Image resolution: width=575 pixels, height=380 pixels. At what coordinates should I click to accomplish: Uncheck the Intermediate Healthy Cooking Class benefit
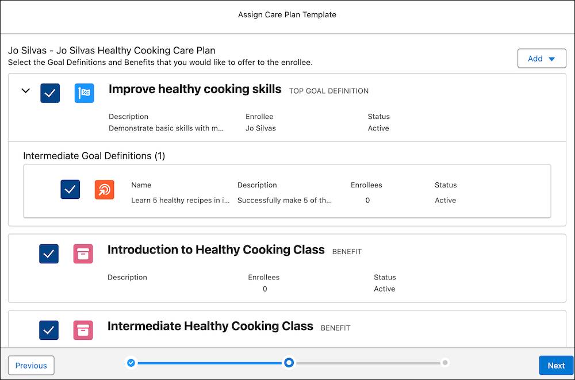click(x=49, y=329)
